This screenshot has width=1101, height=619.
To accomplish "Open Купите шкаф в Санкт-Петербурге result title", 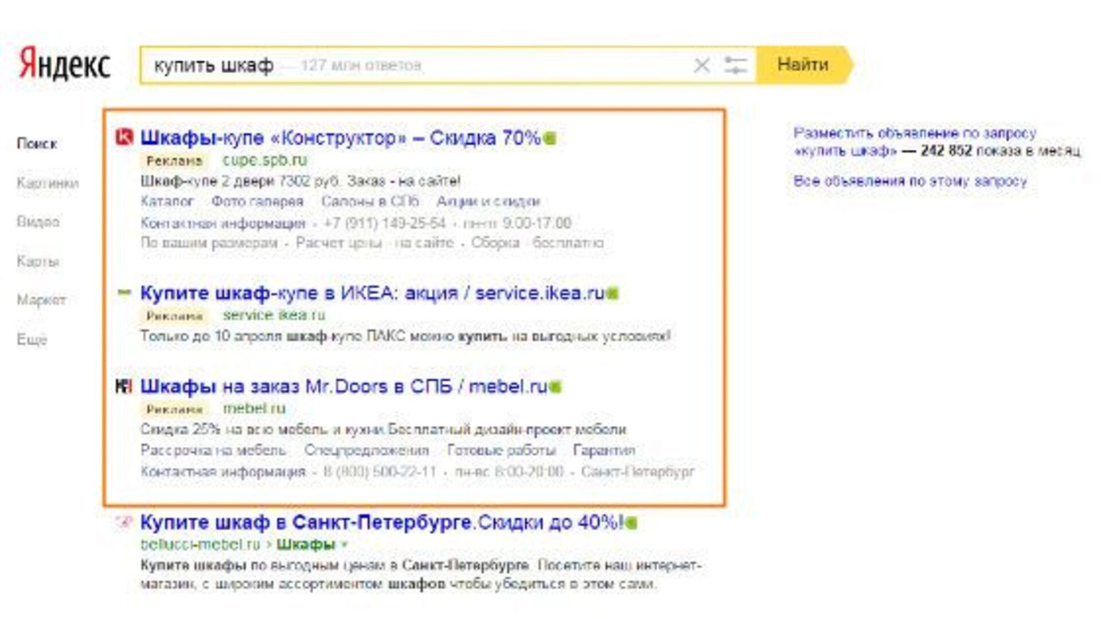I will (x=381, y=522).
